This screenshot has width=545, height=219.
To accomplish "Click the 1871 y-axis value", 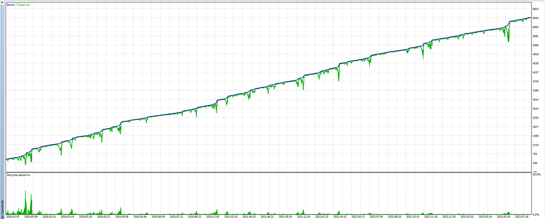I will click(536, 127).
